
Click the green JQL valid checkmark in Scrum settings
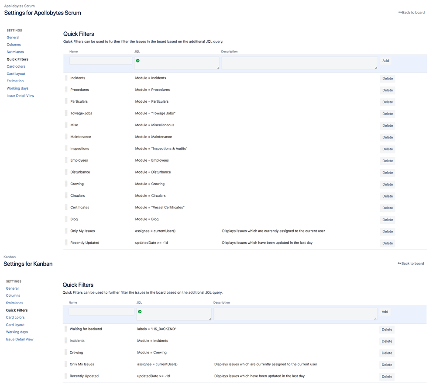coord(137,61)
